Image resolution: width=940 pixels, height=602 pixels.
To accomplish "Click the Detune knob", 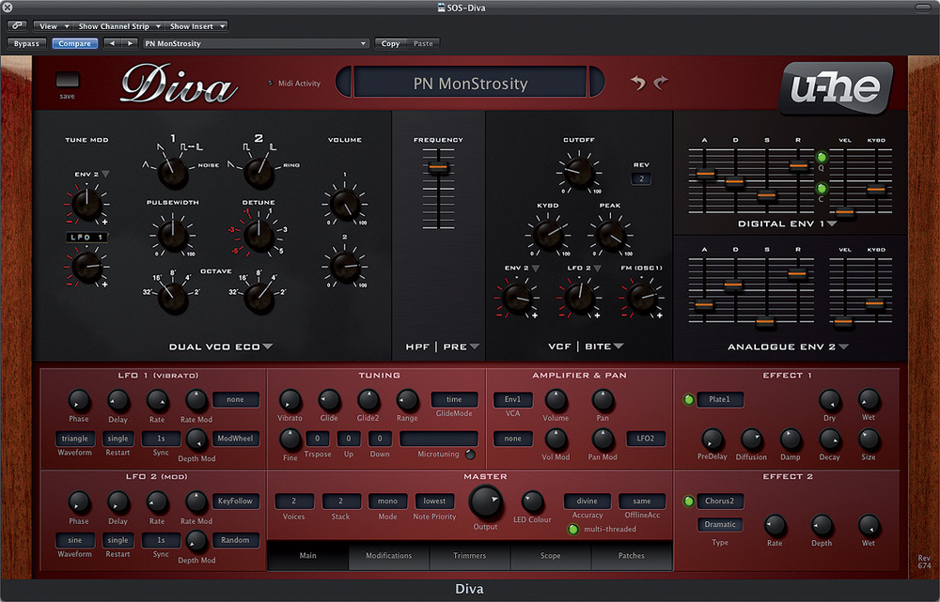I will click(x=258, y=236).
